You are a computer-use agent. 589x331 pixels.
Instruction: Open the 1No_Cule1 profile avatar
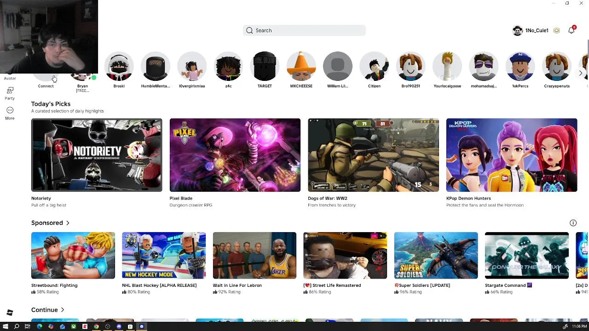(x=518, y=30)
